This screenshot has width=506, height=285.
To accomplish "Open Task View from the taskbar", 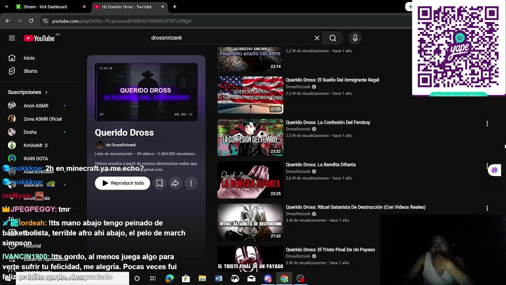I will tap(153, 279).
